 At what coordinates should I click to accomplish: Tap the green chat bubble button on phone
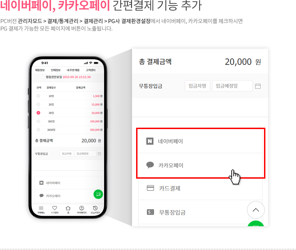(98, 194)
